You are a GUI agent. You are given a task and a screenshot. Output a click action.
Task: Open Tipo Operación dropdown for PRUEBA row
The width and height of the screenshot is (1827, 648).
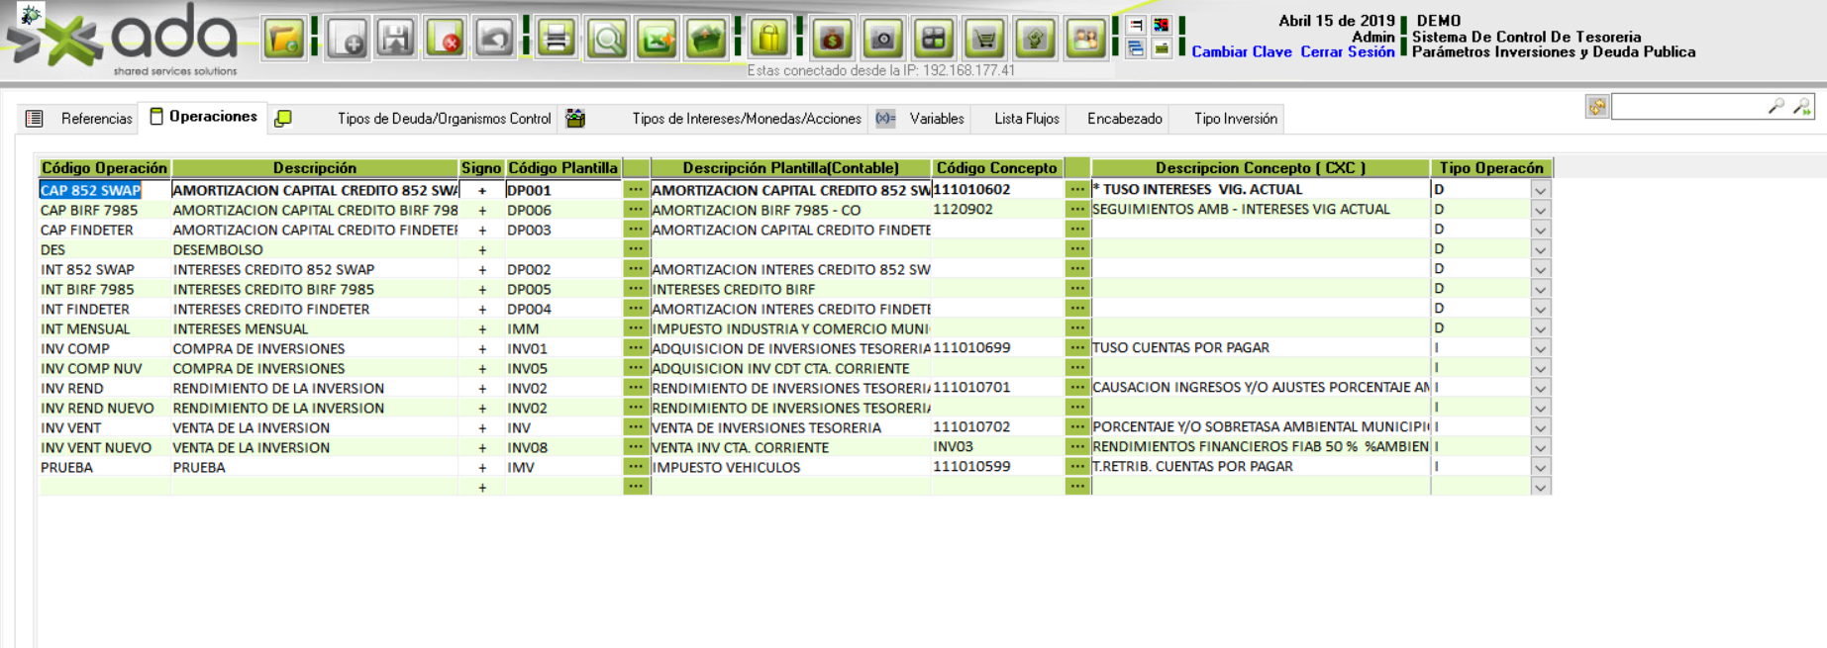1540,467
